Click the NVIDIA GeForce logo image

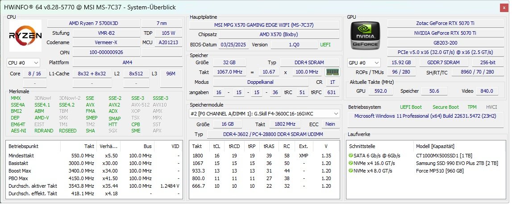pyautogui.click(x=366, y=36)
